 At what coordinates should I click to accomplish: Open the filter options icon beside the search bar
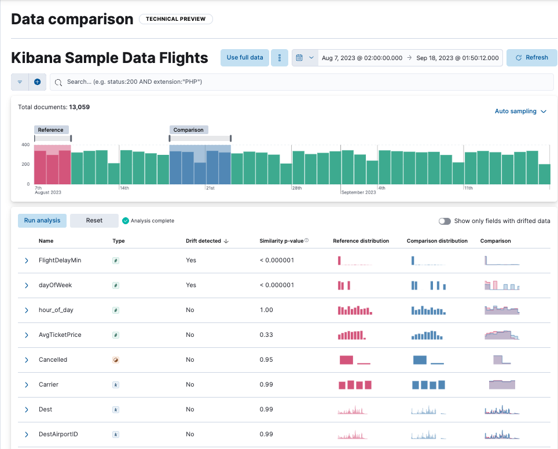tap(19, 81)
